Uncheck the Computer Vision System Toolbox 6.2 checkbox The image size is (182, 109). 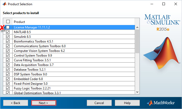point(8,51)
